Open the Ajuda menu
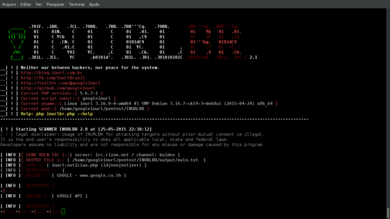This screenshot has width=390, height=219. pos(94,4)
